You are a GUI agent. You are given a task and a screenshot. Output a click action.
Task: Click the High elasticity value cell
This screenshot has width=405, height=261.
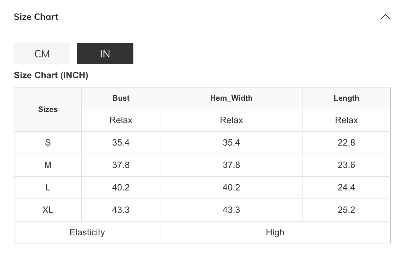275,232
